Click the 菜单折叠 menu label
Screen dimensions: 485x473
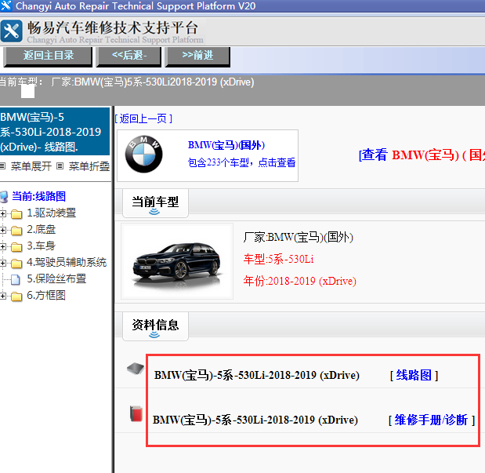tap(89, 166)
